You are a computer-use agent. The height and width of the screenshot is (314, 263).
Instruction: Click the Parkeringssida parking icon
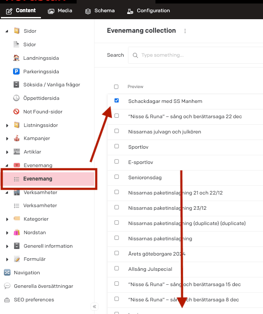point(17,72)
